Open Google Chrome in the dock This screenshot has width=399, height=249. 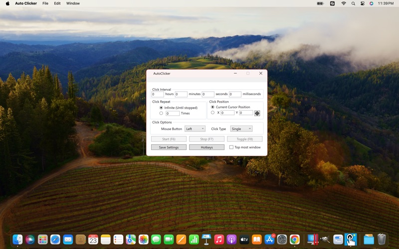pos(295,240)
